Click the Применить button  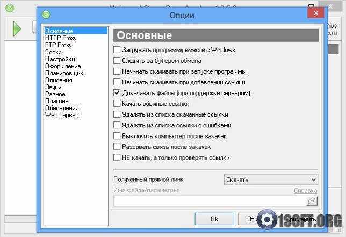[x=300, y=219]
